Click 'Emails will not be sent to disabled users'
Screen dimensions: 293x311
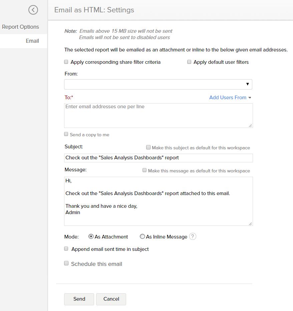coord(124,37)
